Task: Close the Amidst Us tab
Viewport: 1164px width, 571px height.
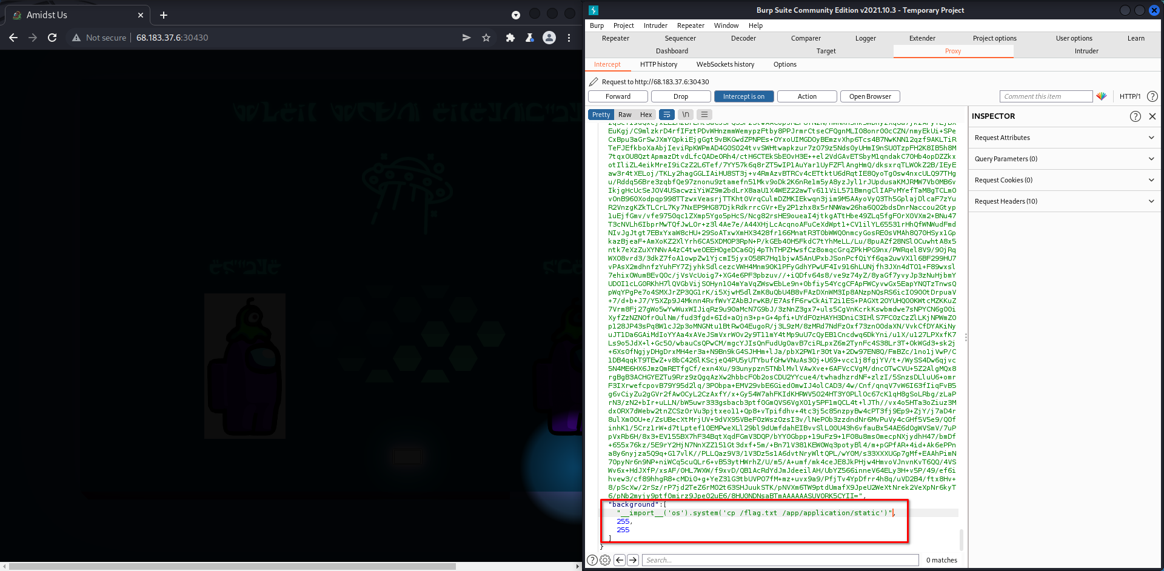Action: click(141, 15)
